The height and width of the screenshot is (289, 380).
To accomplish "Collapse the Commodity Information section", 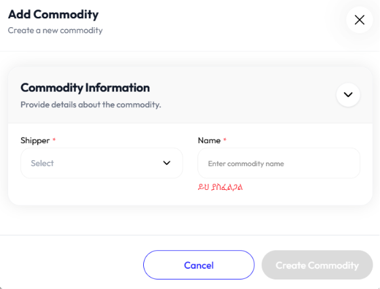I will click(348, 95).
